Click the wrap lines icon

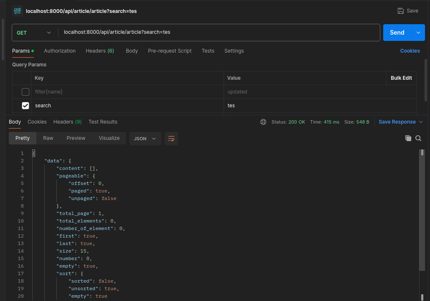tap(171, 139)
